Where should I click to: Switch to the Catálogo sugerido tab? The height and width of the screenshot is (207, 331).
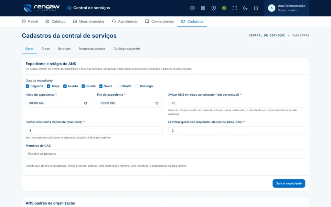[x=127, y=49]
